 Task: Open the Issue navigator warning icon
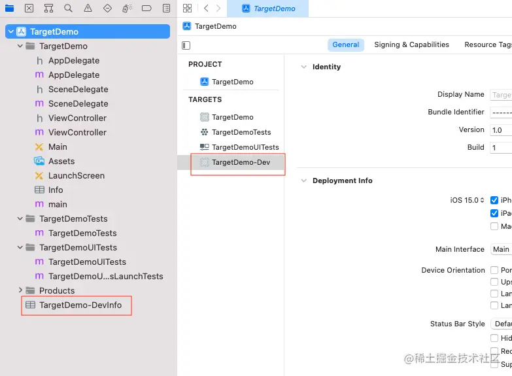pyautogui.click(x=88, y=8)
